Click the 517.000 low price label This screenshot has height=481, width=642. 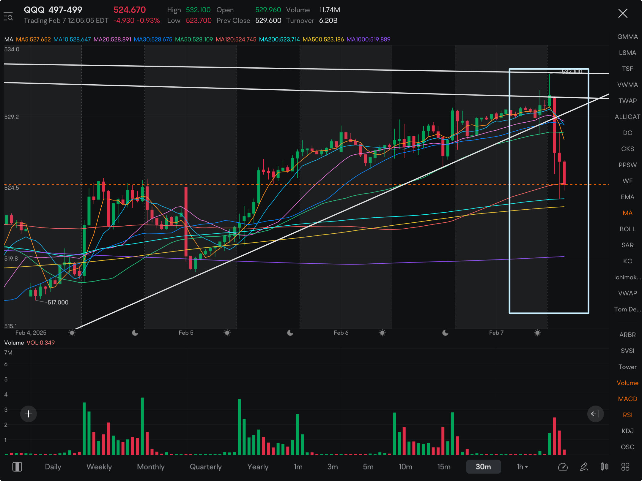tap(58, 302)
